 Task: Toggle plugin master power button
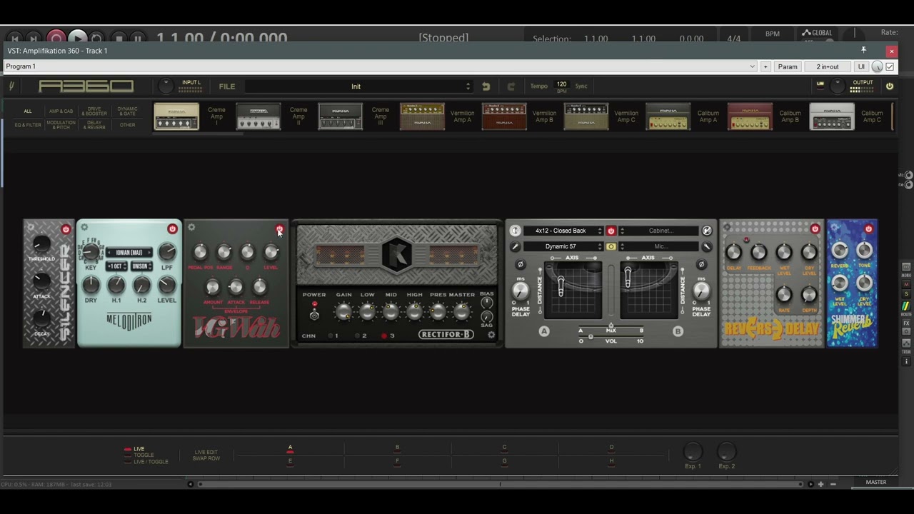point(890,86)
